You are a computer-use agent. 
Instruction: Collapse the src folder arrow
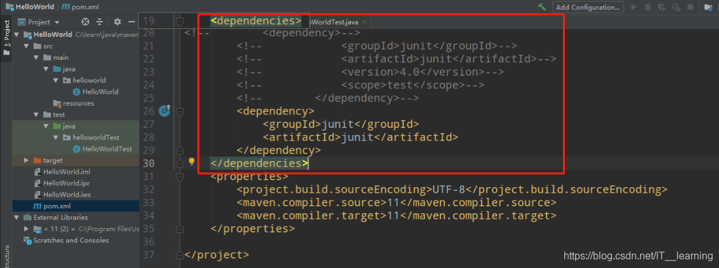(x=27, y=46)
